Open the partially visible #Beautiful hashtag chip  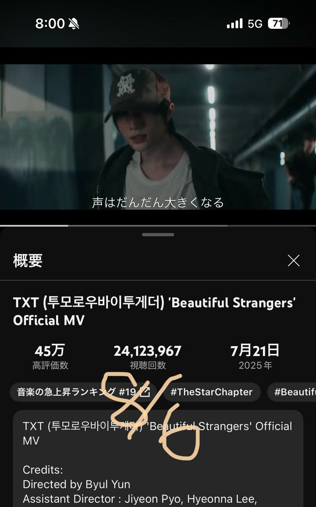click(x=292, y=392)
